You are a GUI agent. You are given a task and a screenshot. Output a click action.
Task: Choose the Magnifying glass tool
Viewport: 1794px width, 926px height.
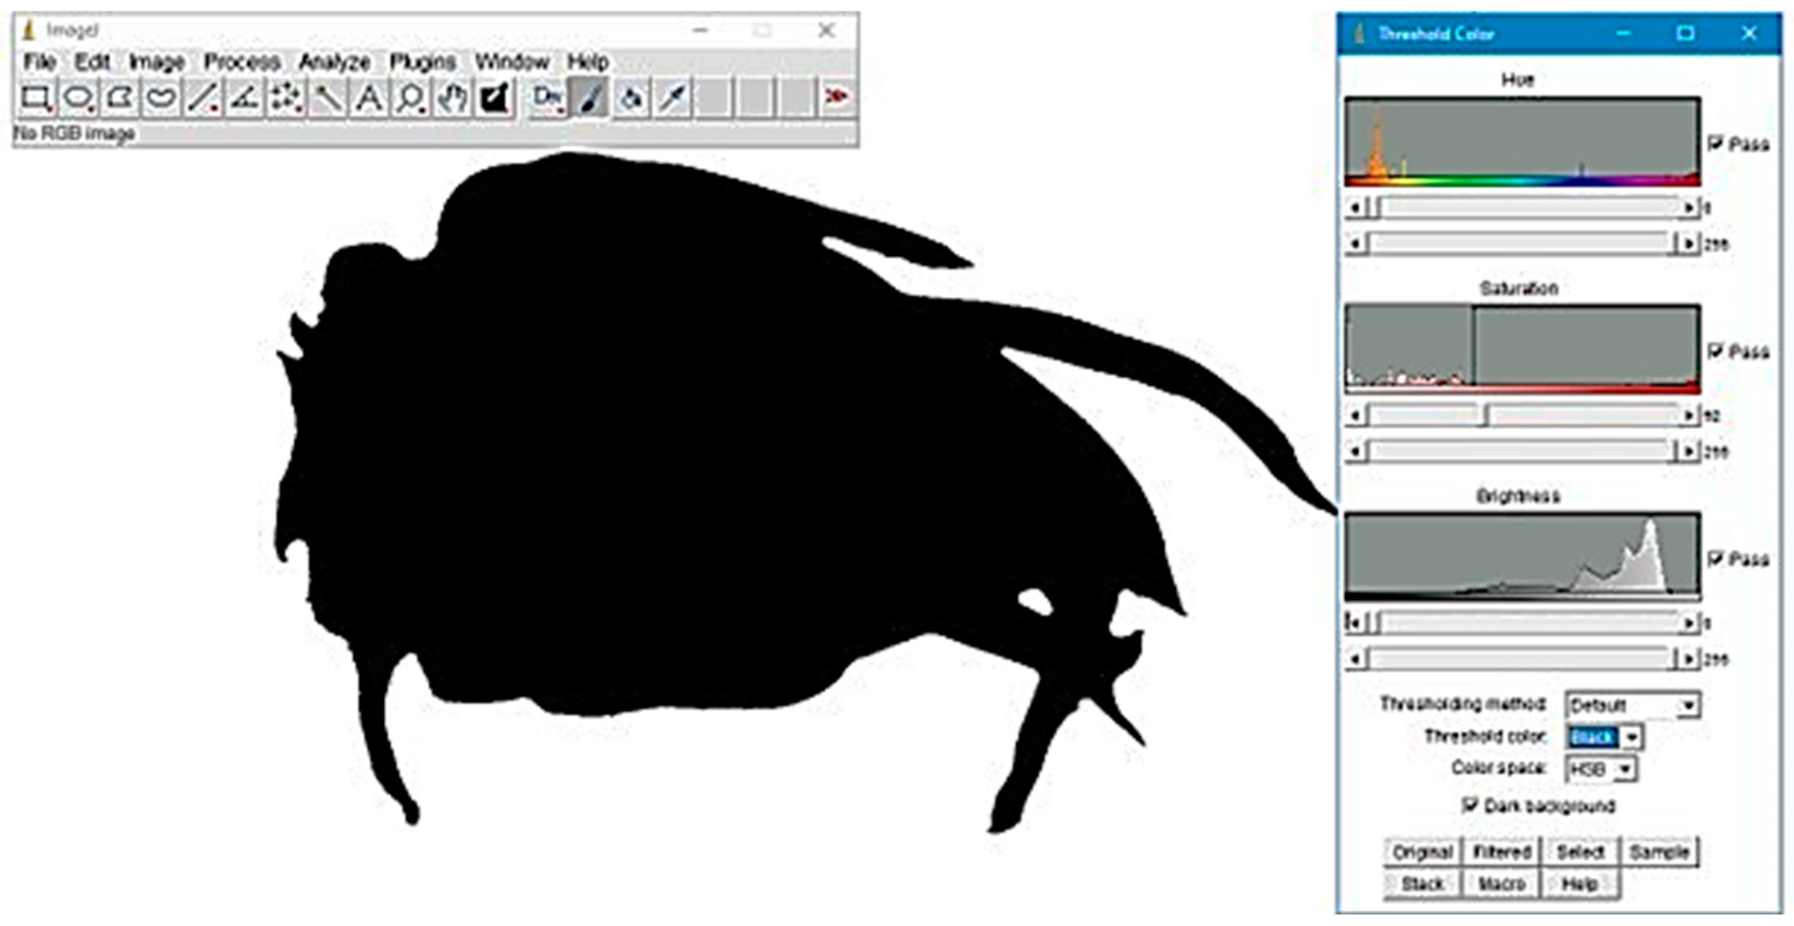click(410, 98)
